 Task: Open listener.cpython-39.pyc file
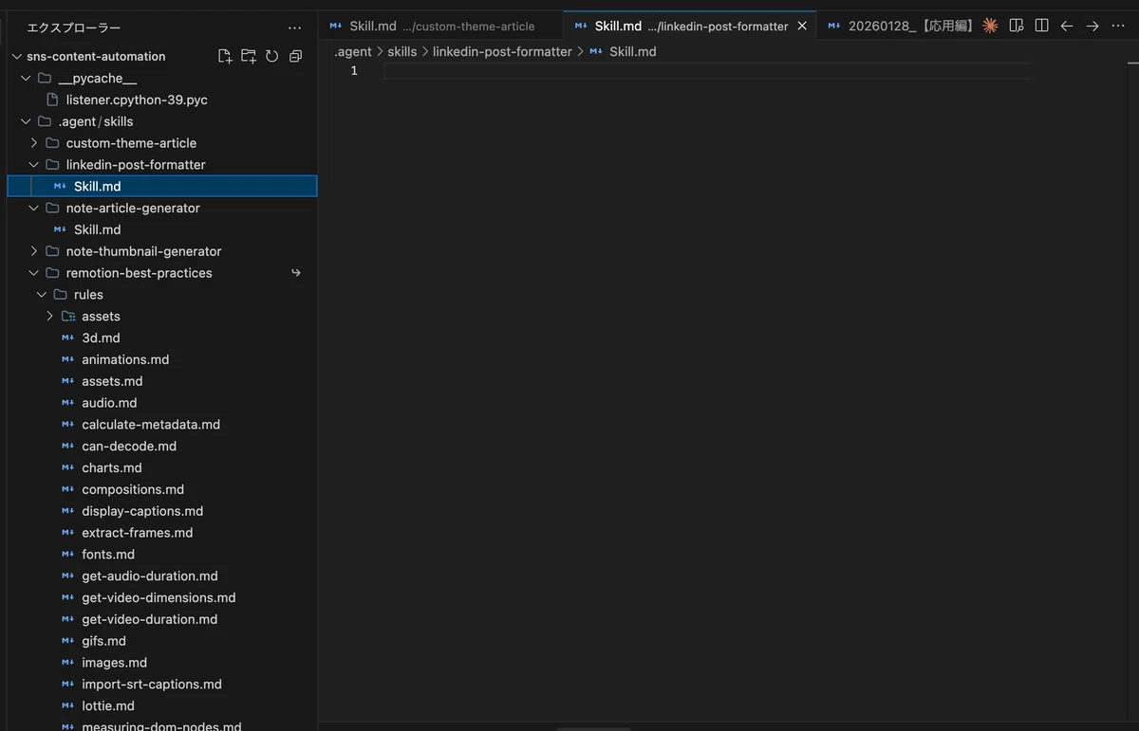tap(137, 100)
